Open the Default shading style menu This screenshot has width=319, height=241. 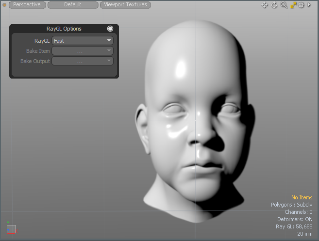(72, 5)
